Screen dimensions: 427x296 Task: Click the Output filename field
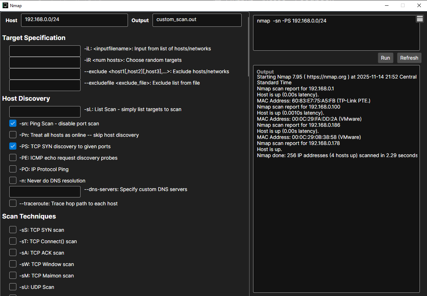[x=197, y=20]
